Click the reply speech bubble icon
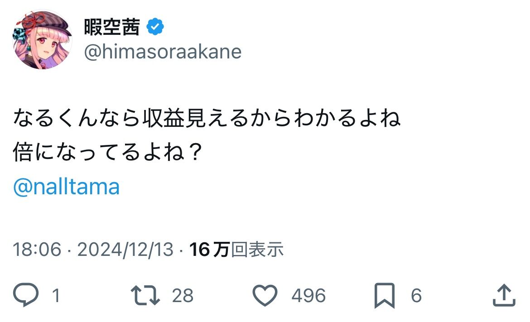530x322 pixels. pos(27,296)
